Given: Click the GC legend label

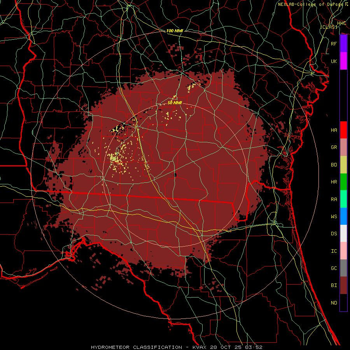Looking at the screenshot, I should click(x=334, y=268).
